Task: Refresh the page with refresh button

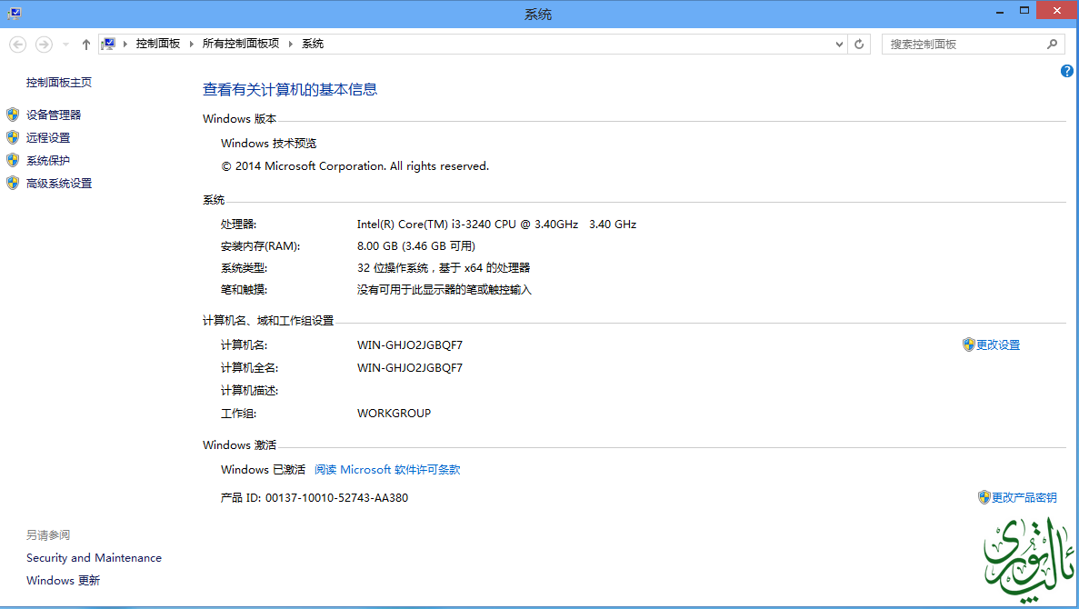Action: click(x=859, y=44)
